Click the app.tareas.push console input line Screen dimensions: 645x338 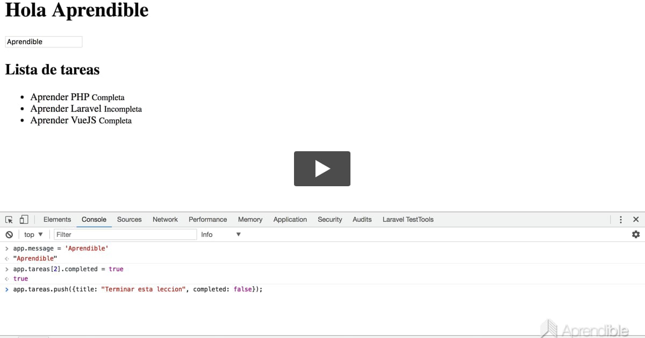point(138,290)
